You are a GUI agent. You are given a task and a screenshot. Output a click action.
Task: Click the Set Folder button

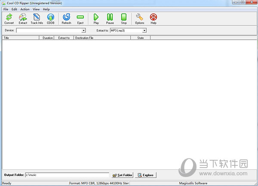coord(123,175)
